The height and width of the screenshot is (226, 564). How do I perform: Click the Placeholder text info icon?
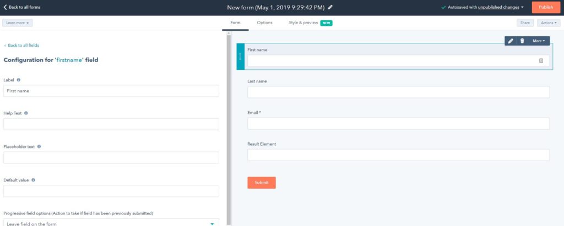tap(39, 147)
